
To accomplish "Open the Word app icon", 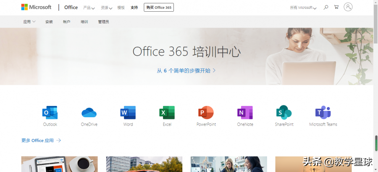I will [x=128, y=113].
